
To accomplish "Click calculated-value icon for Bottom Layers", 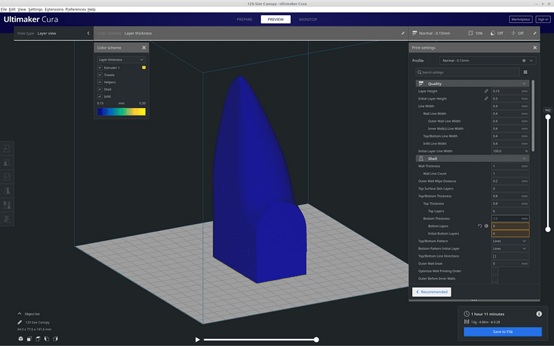I will pyautogui.click(x=486, y=226).
